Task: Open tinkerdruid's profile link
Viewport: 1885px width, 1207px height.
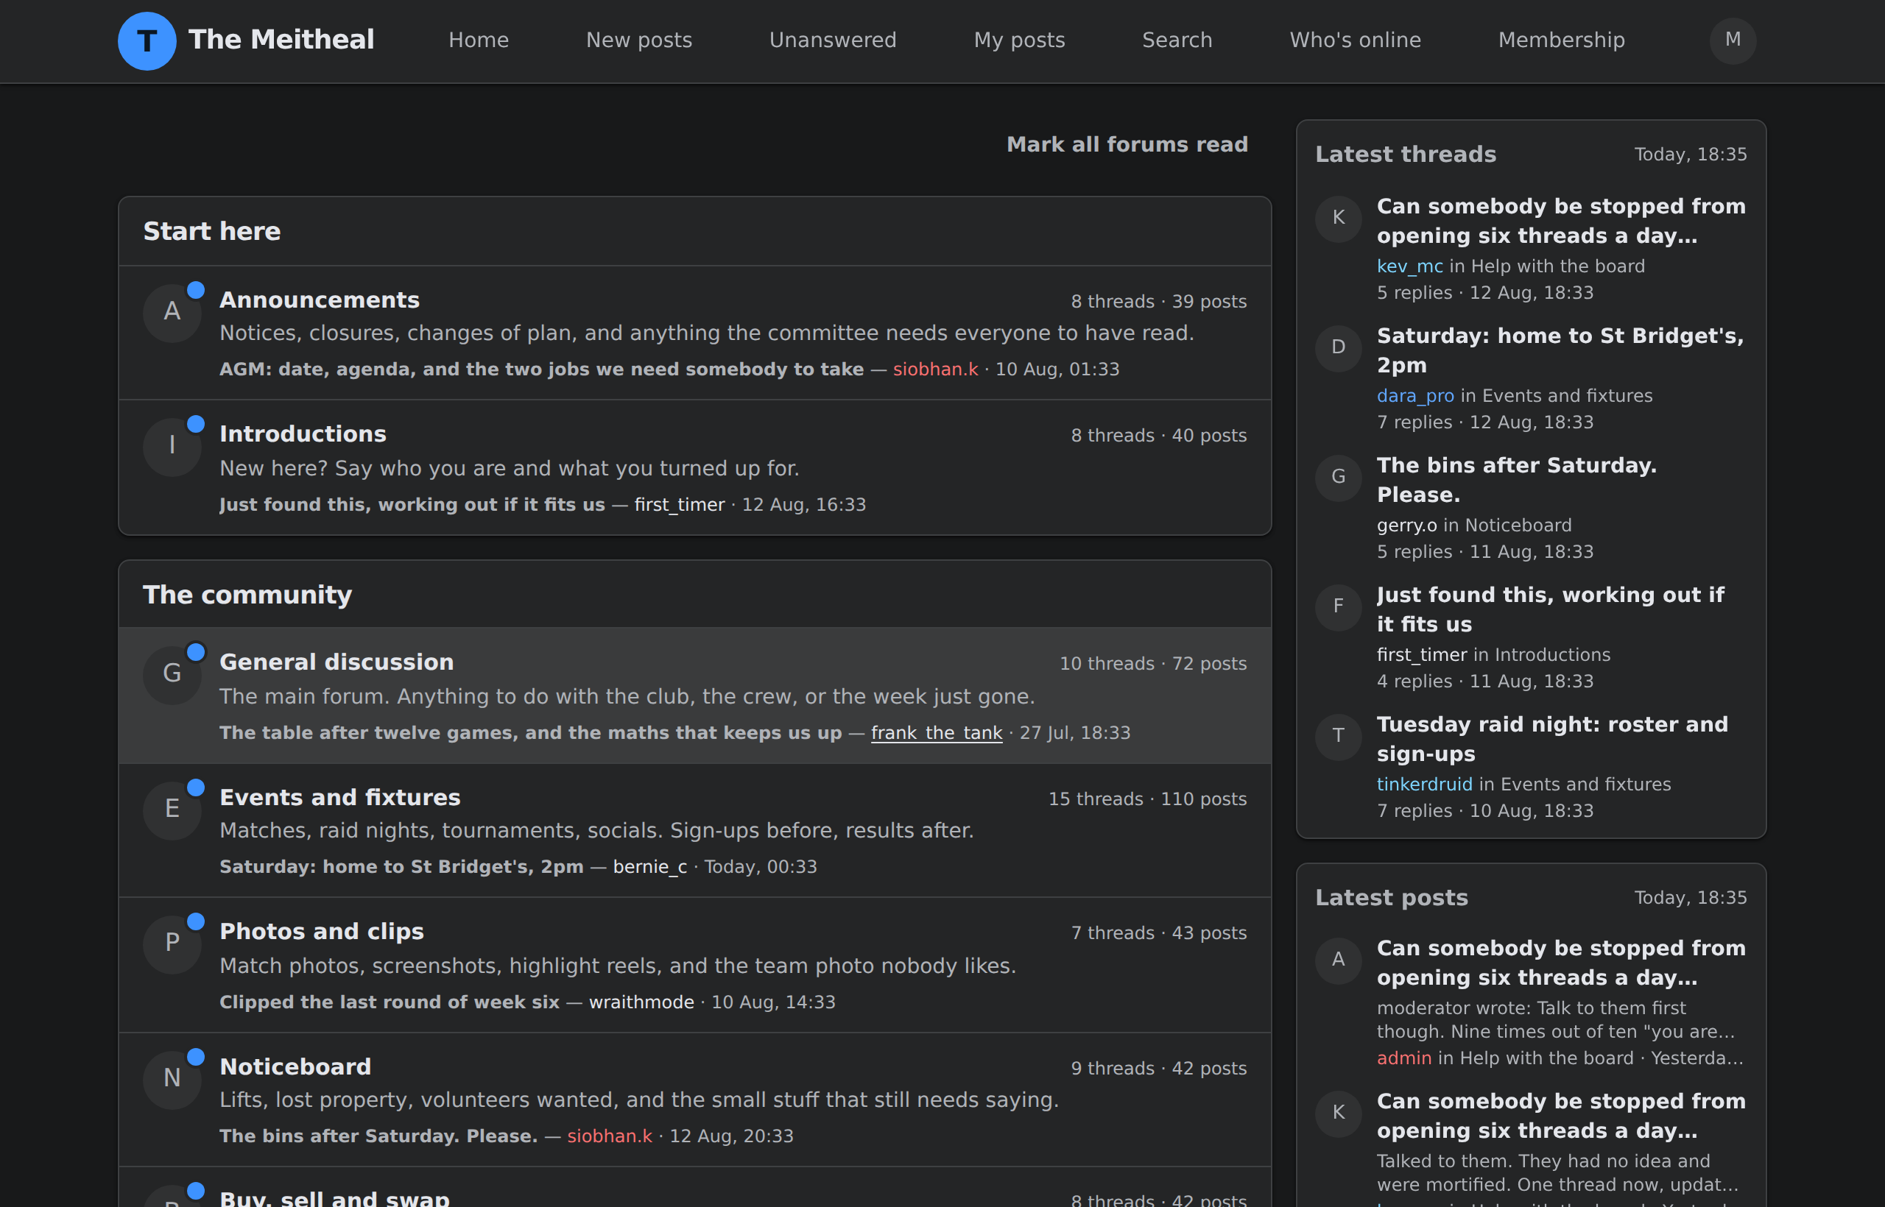Action: click(1425, 785)
